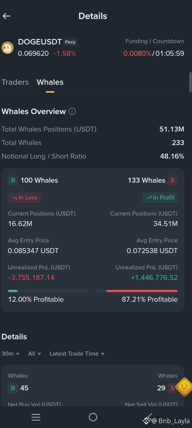
Task: Tap the Perp tag next to DOGEUSDT
Action: tap(70, 42)
